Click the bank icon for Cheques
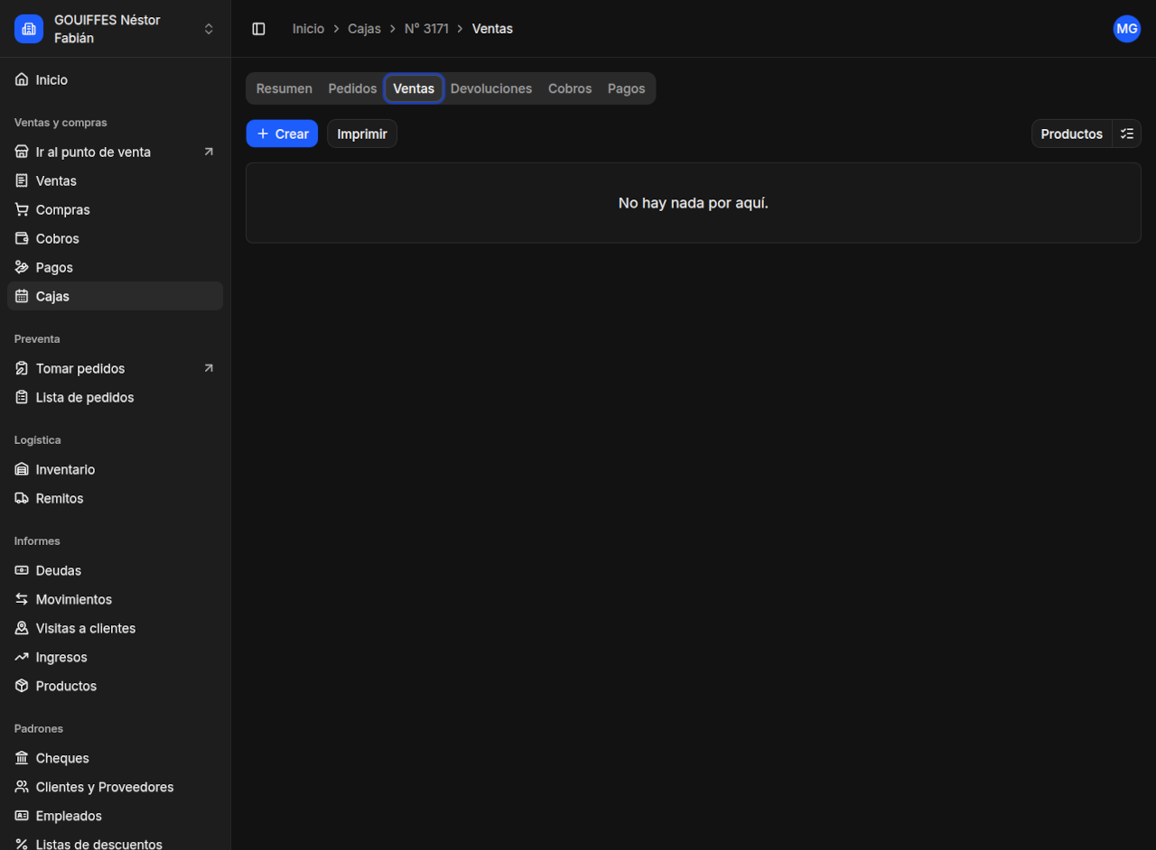 point(22,758)
